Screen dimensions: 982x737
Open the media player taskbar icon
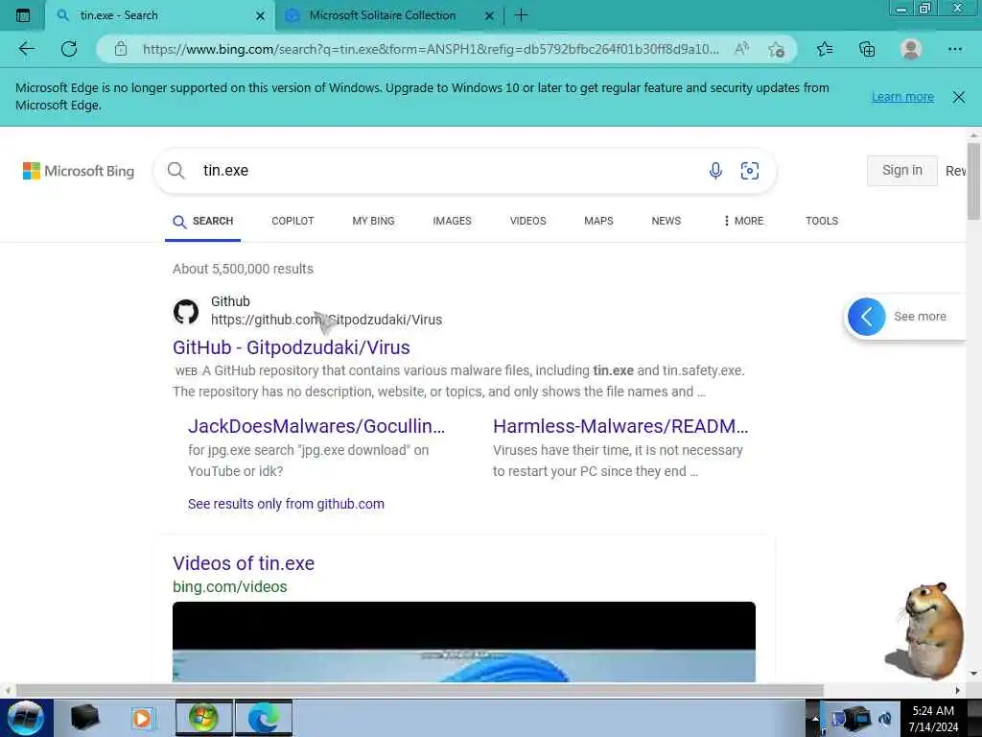coord(143,718)
